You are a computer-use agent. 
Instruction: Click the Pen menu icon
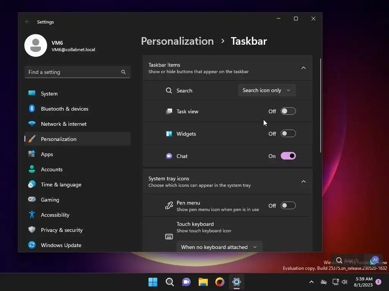pos(169,206)
